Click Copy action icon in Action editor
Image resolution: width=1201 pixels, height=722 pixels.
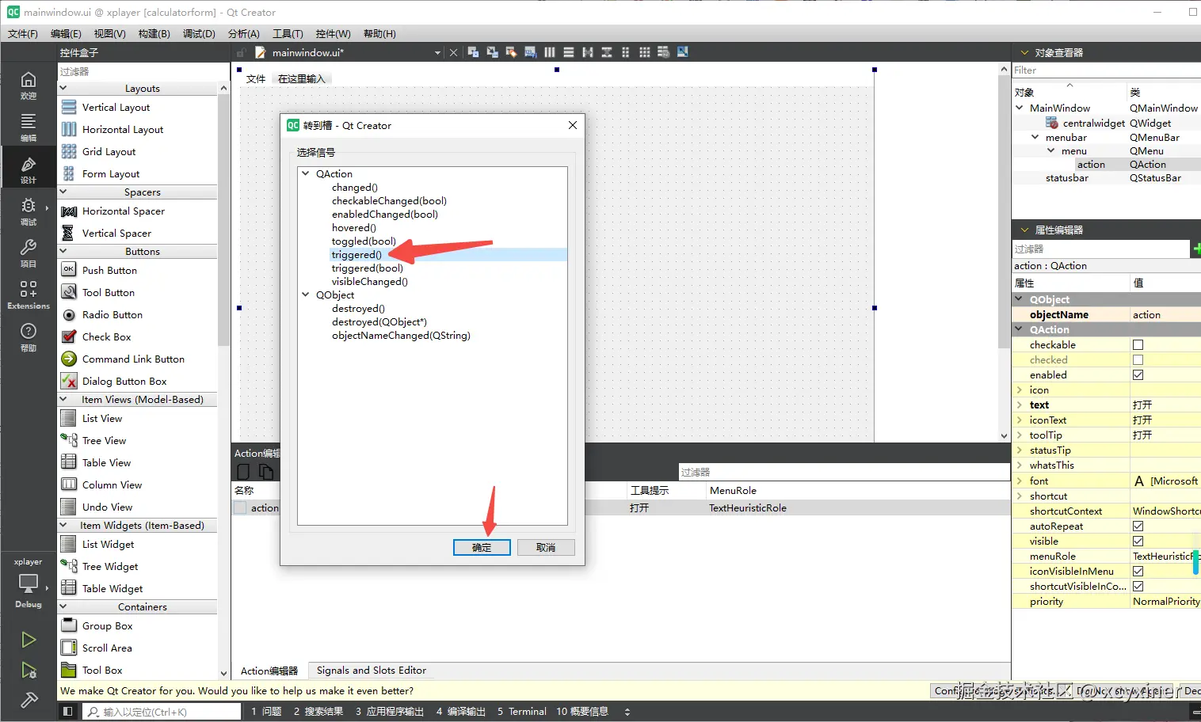(x=266, y=472)
